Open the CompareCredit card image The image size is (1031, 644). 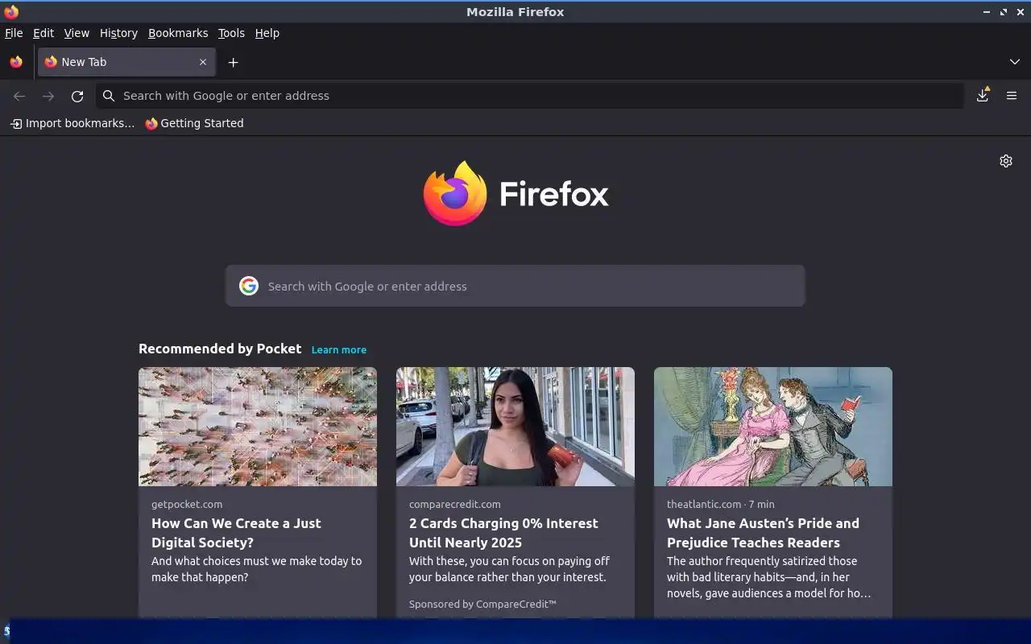click(515, 427)
